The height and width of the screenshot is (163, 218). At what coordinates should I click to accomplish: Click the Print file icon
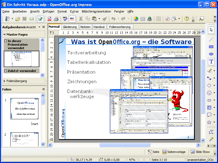pyautogui.click(x=56, y=19)
